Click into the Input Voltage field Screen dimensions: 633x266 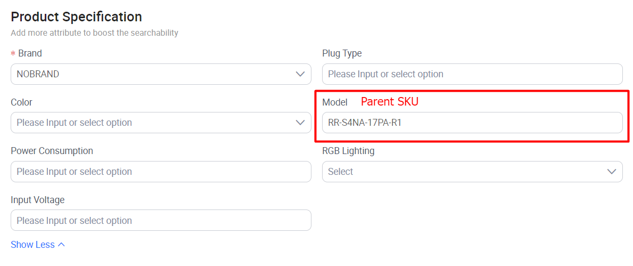point(161,220)
